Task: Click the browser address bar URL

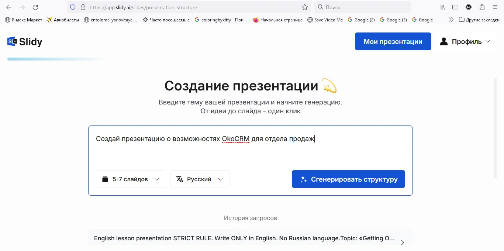Action: click(x=143, y=7)
